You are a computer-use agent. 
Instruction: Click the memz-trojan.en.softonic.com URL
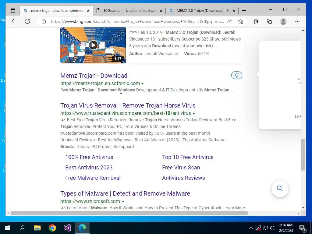pyautogui.click(x=100, y=83)
